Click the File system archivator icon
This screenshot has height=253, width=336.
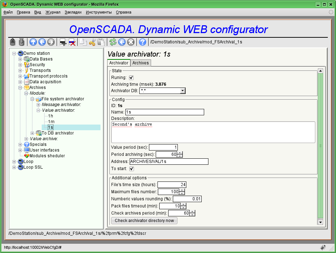click(x=38, y=99)
